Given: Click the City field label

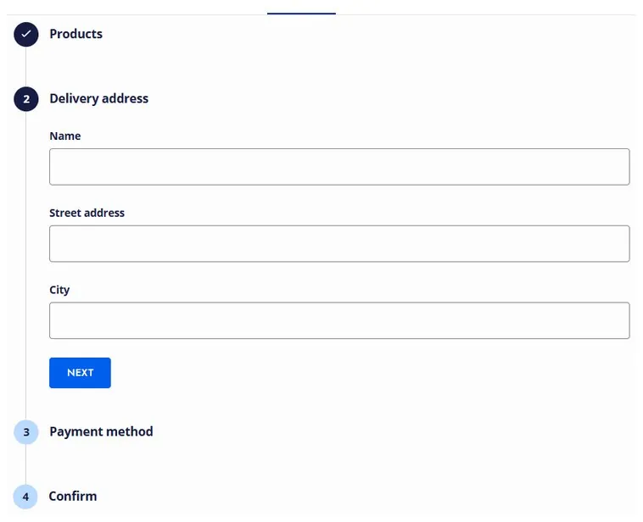Looking at the screenshot, I should 59,290.
